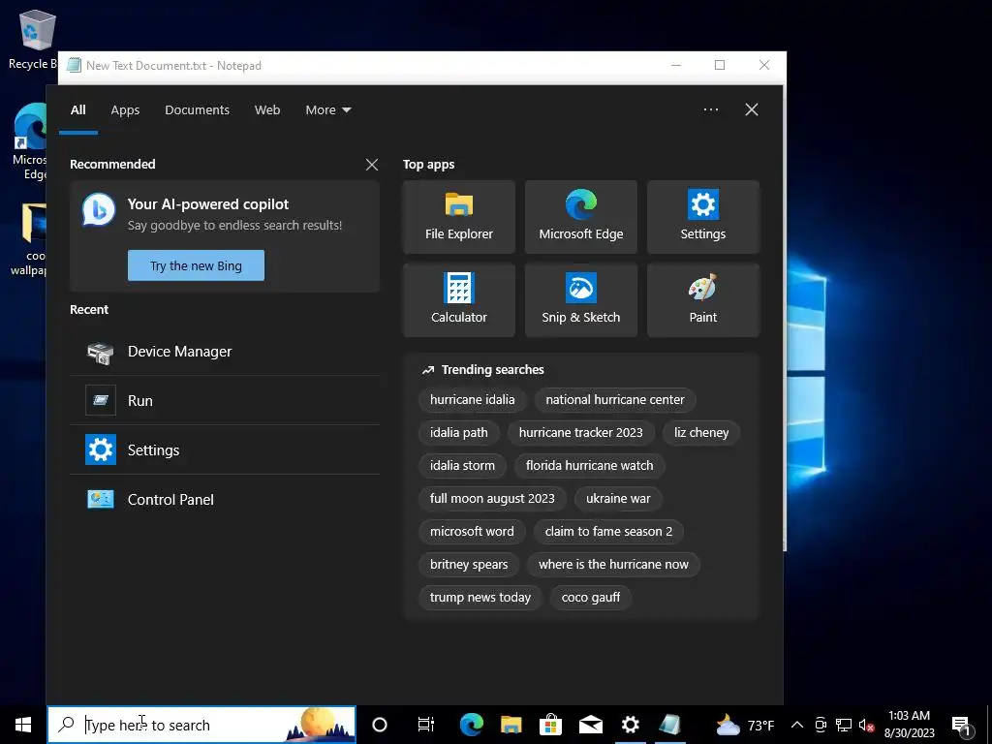Show hidden system tray icons
The height and width of the screenshot is (744, 992).
pos(797,725)
